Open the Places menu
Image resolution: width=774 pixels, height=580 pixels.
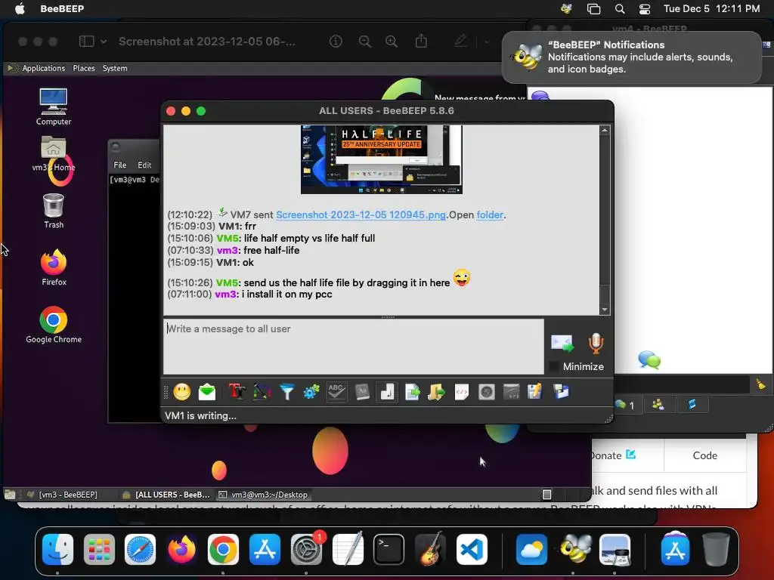click(x=84, y=68)
